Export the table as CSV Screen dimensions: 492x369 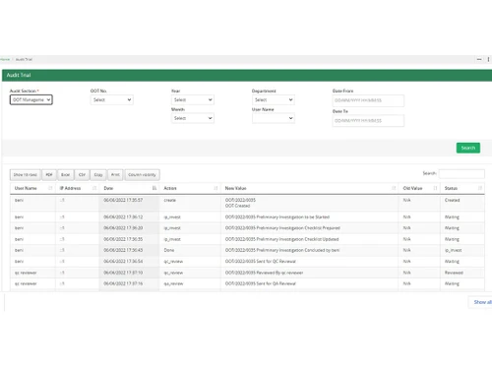pos(82,175)
